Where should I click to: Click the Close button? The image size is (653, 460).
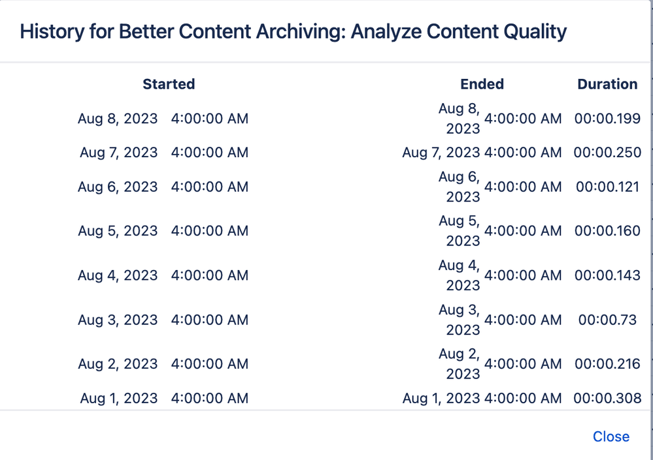[611, 437]
